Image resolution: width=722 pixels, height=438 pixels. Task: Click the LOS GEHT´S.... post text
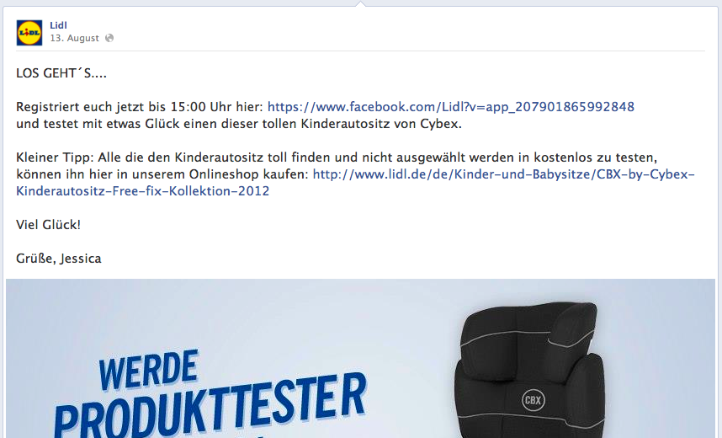[x=61, y=73]
